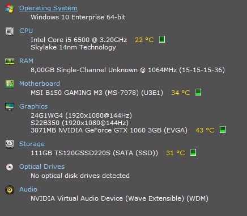The height and width of the screenshot is (216, 247).
Task: Open the RAM section heading
Action: tap(26, 61)
